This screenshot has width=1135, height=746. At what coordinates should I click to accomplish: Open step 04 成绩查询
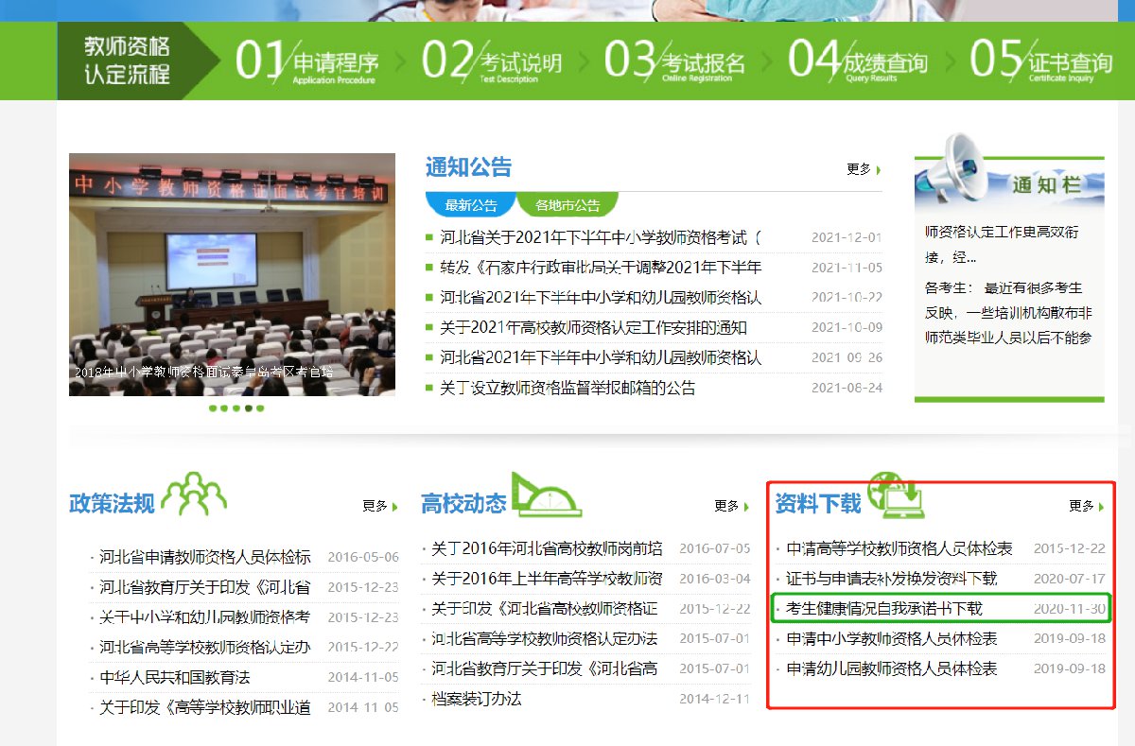(x=859, y=61)
